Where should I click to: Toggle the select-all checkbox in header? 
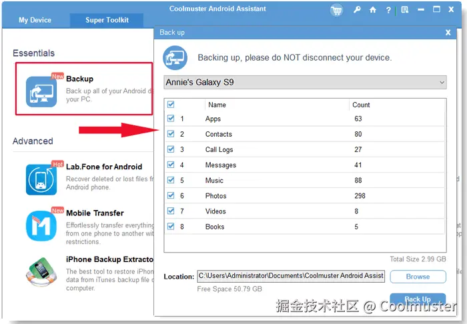coord(171,105)
